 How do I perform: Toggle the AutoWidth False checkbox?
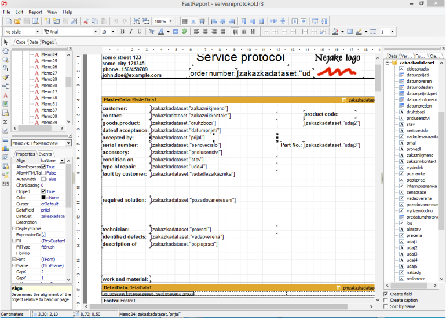(43, 179)
